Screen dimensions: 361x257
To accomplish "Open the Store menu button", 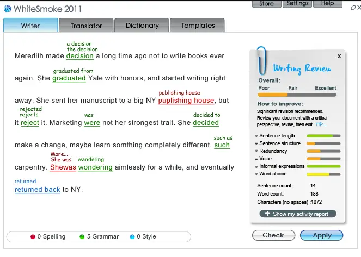I will coord(267,4).
